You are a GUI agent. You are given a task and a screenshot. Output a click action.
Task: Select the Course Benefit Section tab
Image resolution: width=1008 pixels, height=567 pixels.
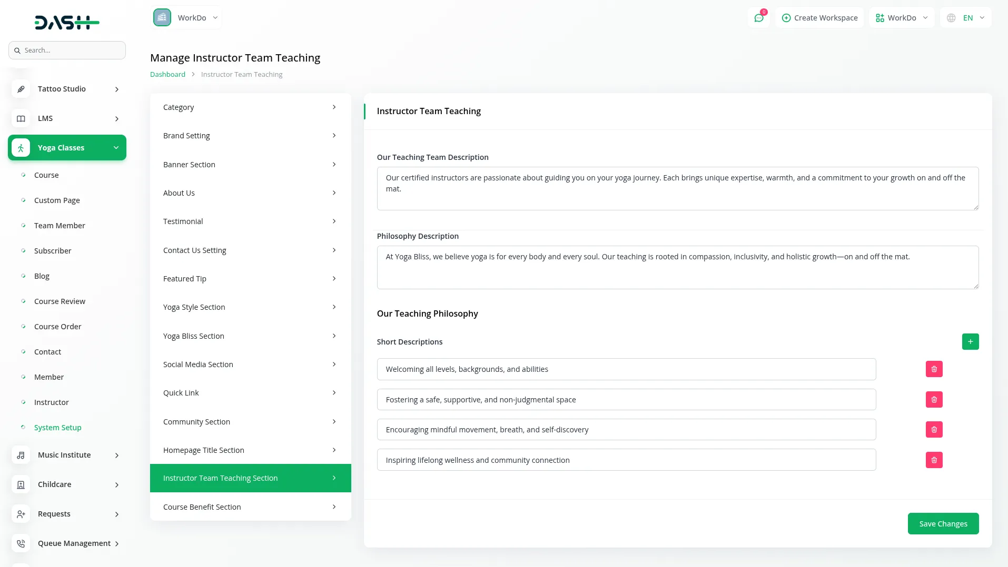[250, 507]
